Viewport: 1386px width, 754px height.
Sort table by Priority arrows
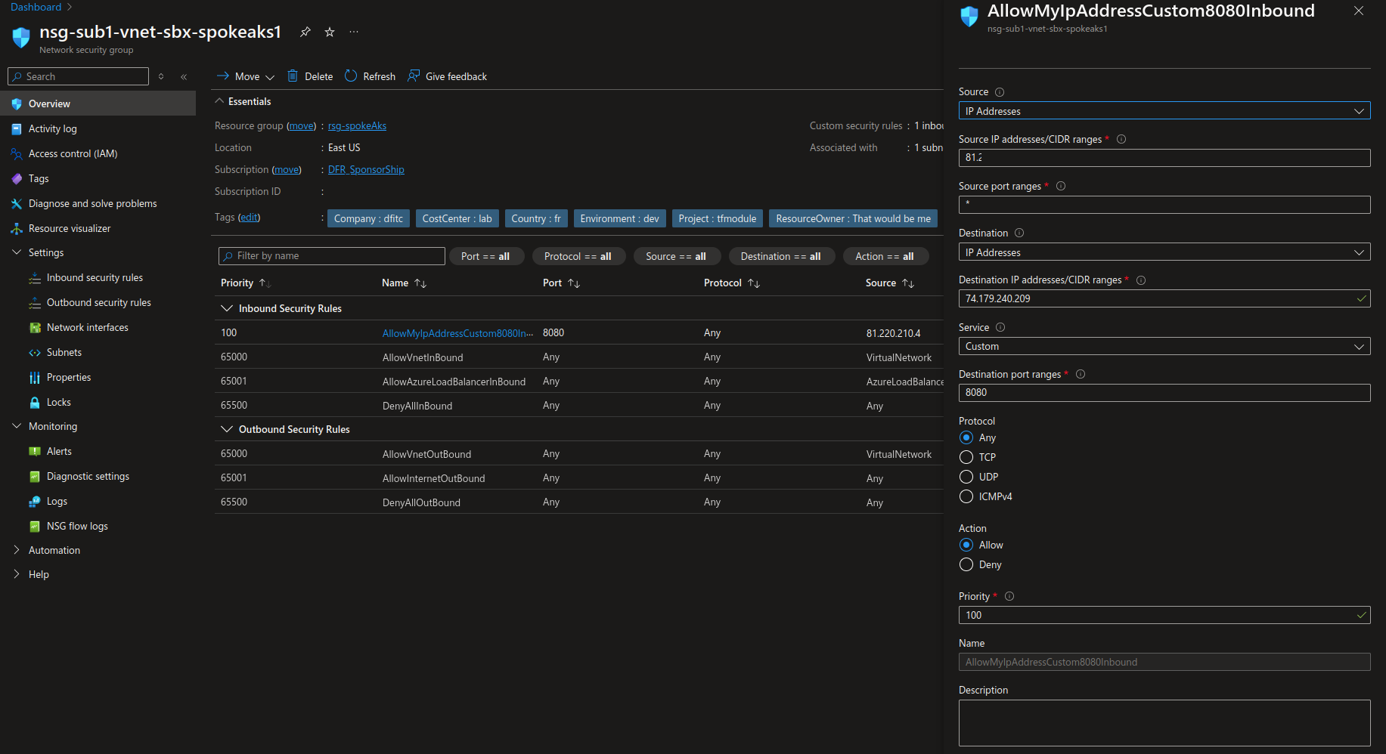pos(265,283)
